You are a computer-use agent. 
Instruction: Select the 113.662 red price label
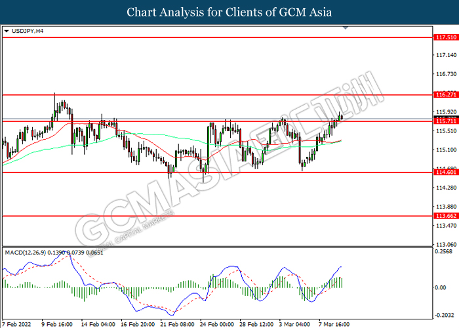coord(446,216)
